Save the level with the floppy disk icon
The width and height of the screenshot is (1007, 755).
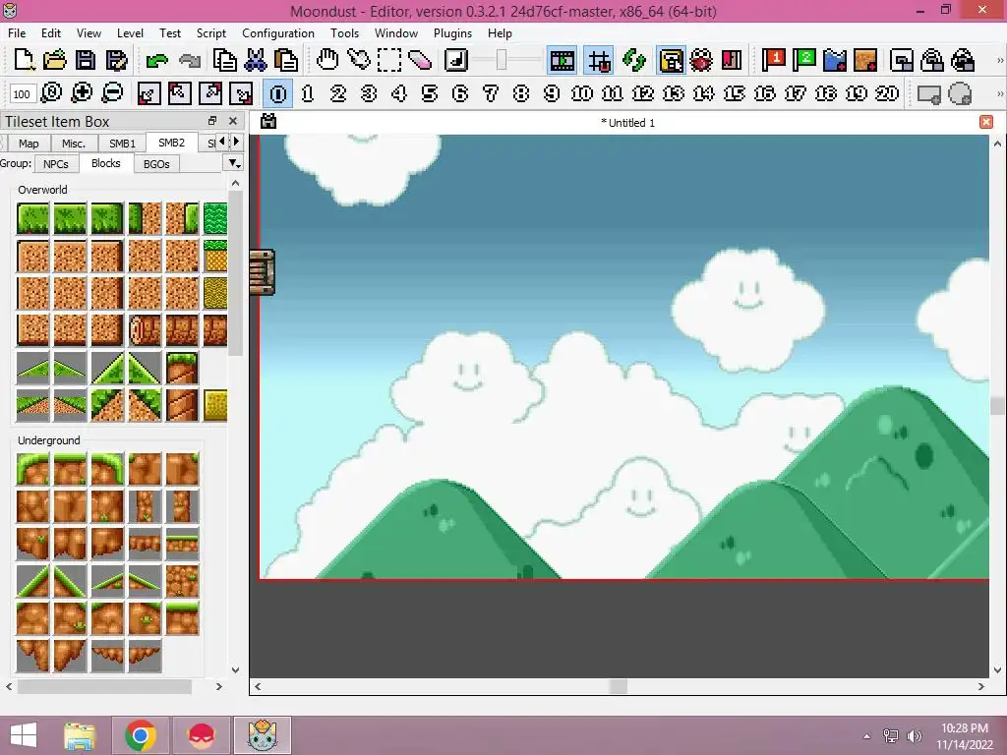(x=86, y=60)
